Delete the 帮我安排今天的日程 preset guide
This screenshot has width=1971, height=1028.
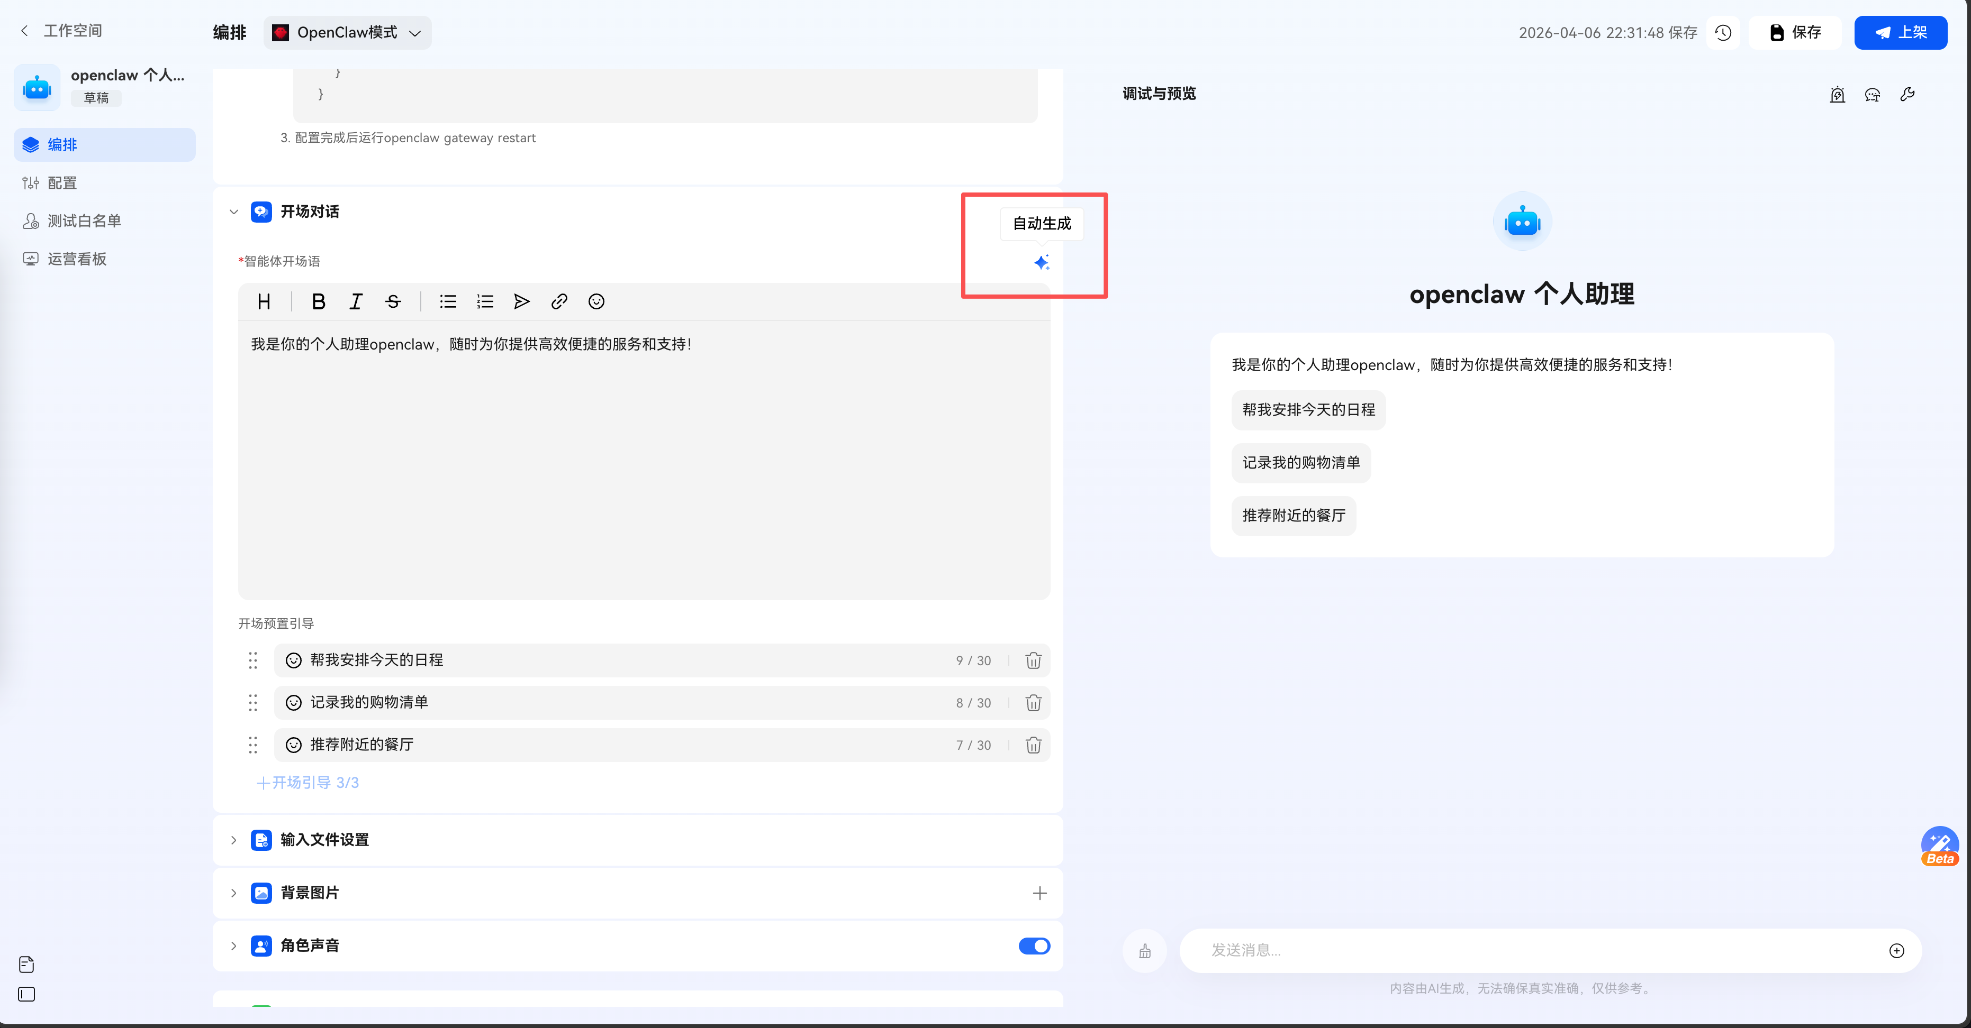(x=1033, y=660)
